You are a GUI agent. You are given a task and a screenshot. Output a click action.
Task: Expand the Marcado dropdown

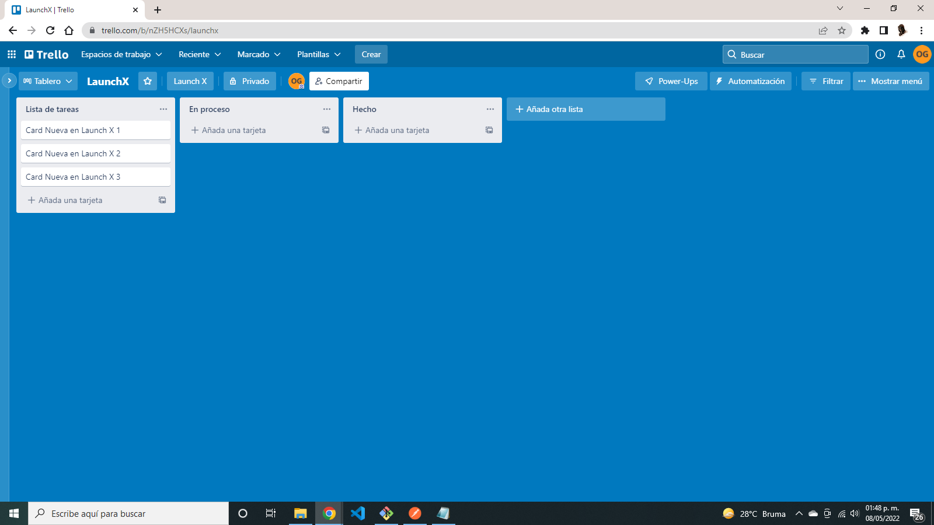(x=259, y=54)
